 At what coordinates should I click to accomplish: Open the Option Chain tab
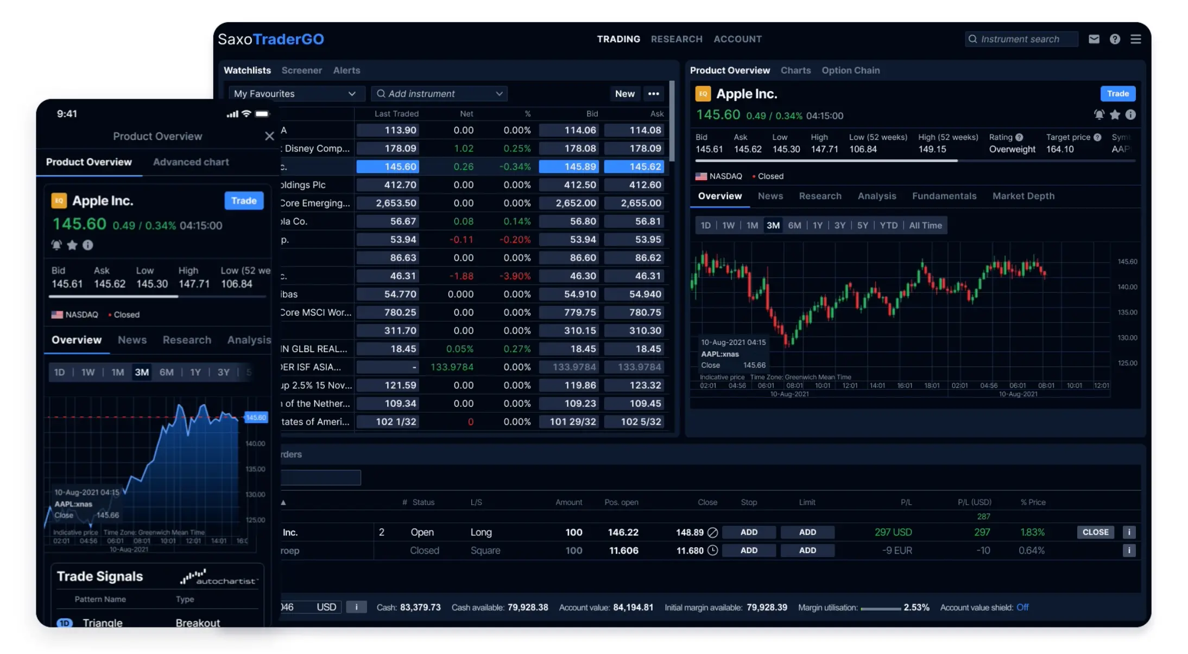(x=850, y=70)
